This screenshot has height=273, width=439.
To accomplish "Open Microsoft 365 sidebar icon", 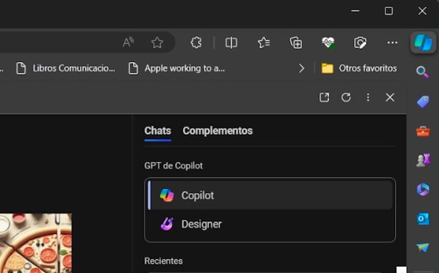I will (423, 190).
